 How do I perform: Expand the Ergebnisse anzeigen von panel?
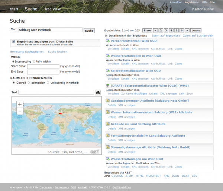[14, 42]
